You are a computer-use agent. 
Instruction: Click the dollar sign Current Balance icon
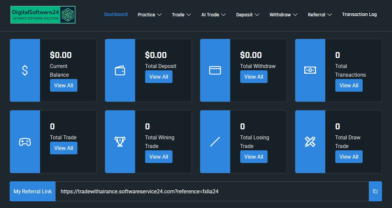25,70
